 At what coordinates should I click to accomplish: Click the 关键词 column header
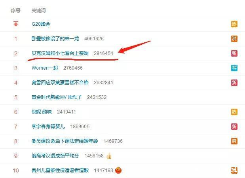(39, 10)
